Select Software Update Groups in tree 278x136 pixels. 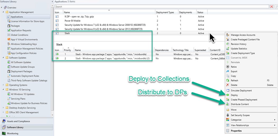[x=23, y=67]
